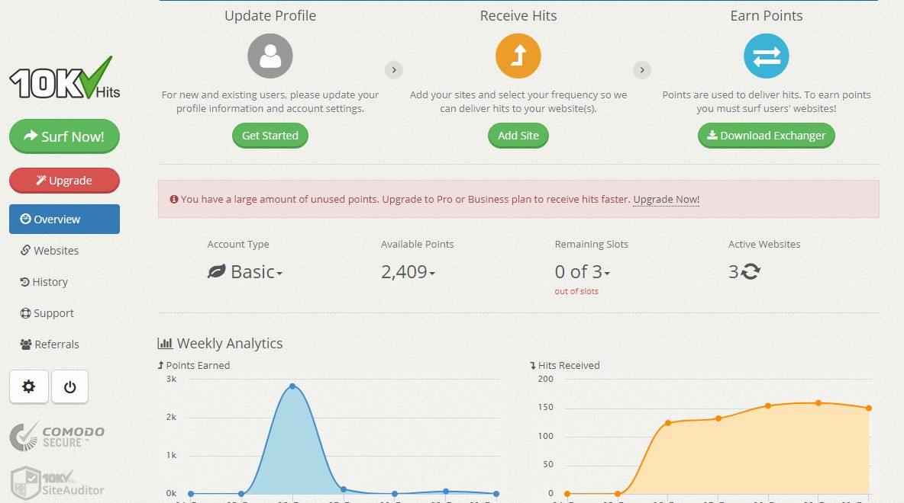Click the Available Points label

[418, 244]
